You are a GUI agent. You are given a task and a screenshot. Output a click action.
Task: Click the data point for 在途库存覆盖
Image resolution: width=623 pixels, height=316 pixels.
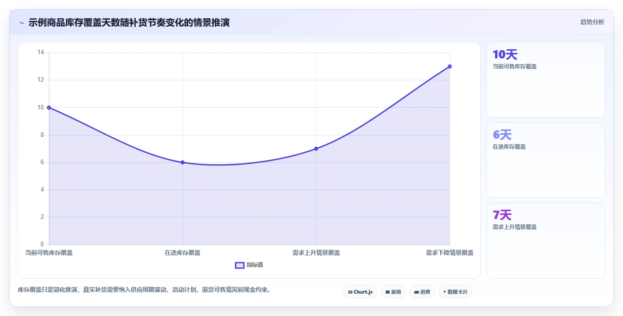tap(182, 162)
